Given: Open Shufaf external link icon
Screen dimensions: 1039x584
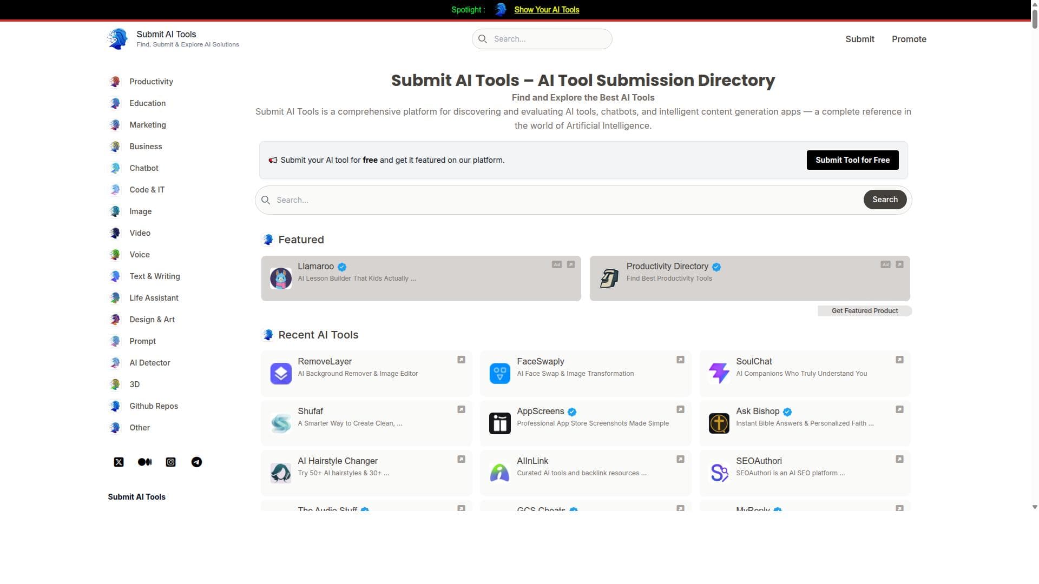Looking at the screenshot, I should click(x=461, y=409).
